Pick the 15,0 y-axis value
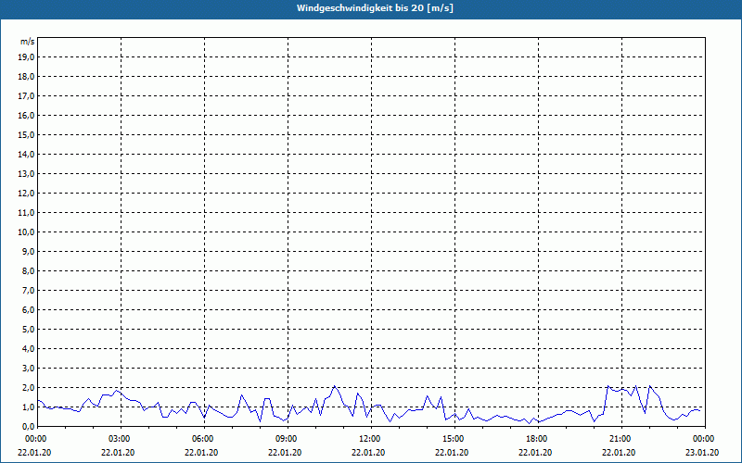The width and height of the screenshot is (742, 463). 26,134
